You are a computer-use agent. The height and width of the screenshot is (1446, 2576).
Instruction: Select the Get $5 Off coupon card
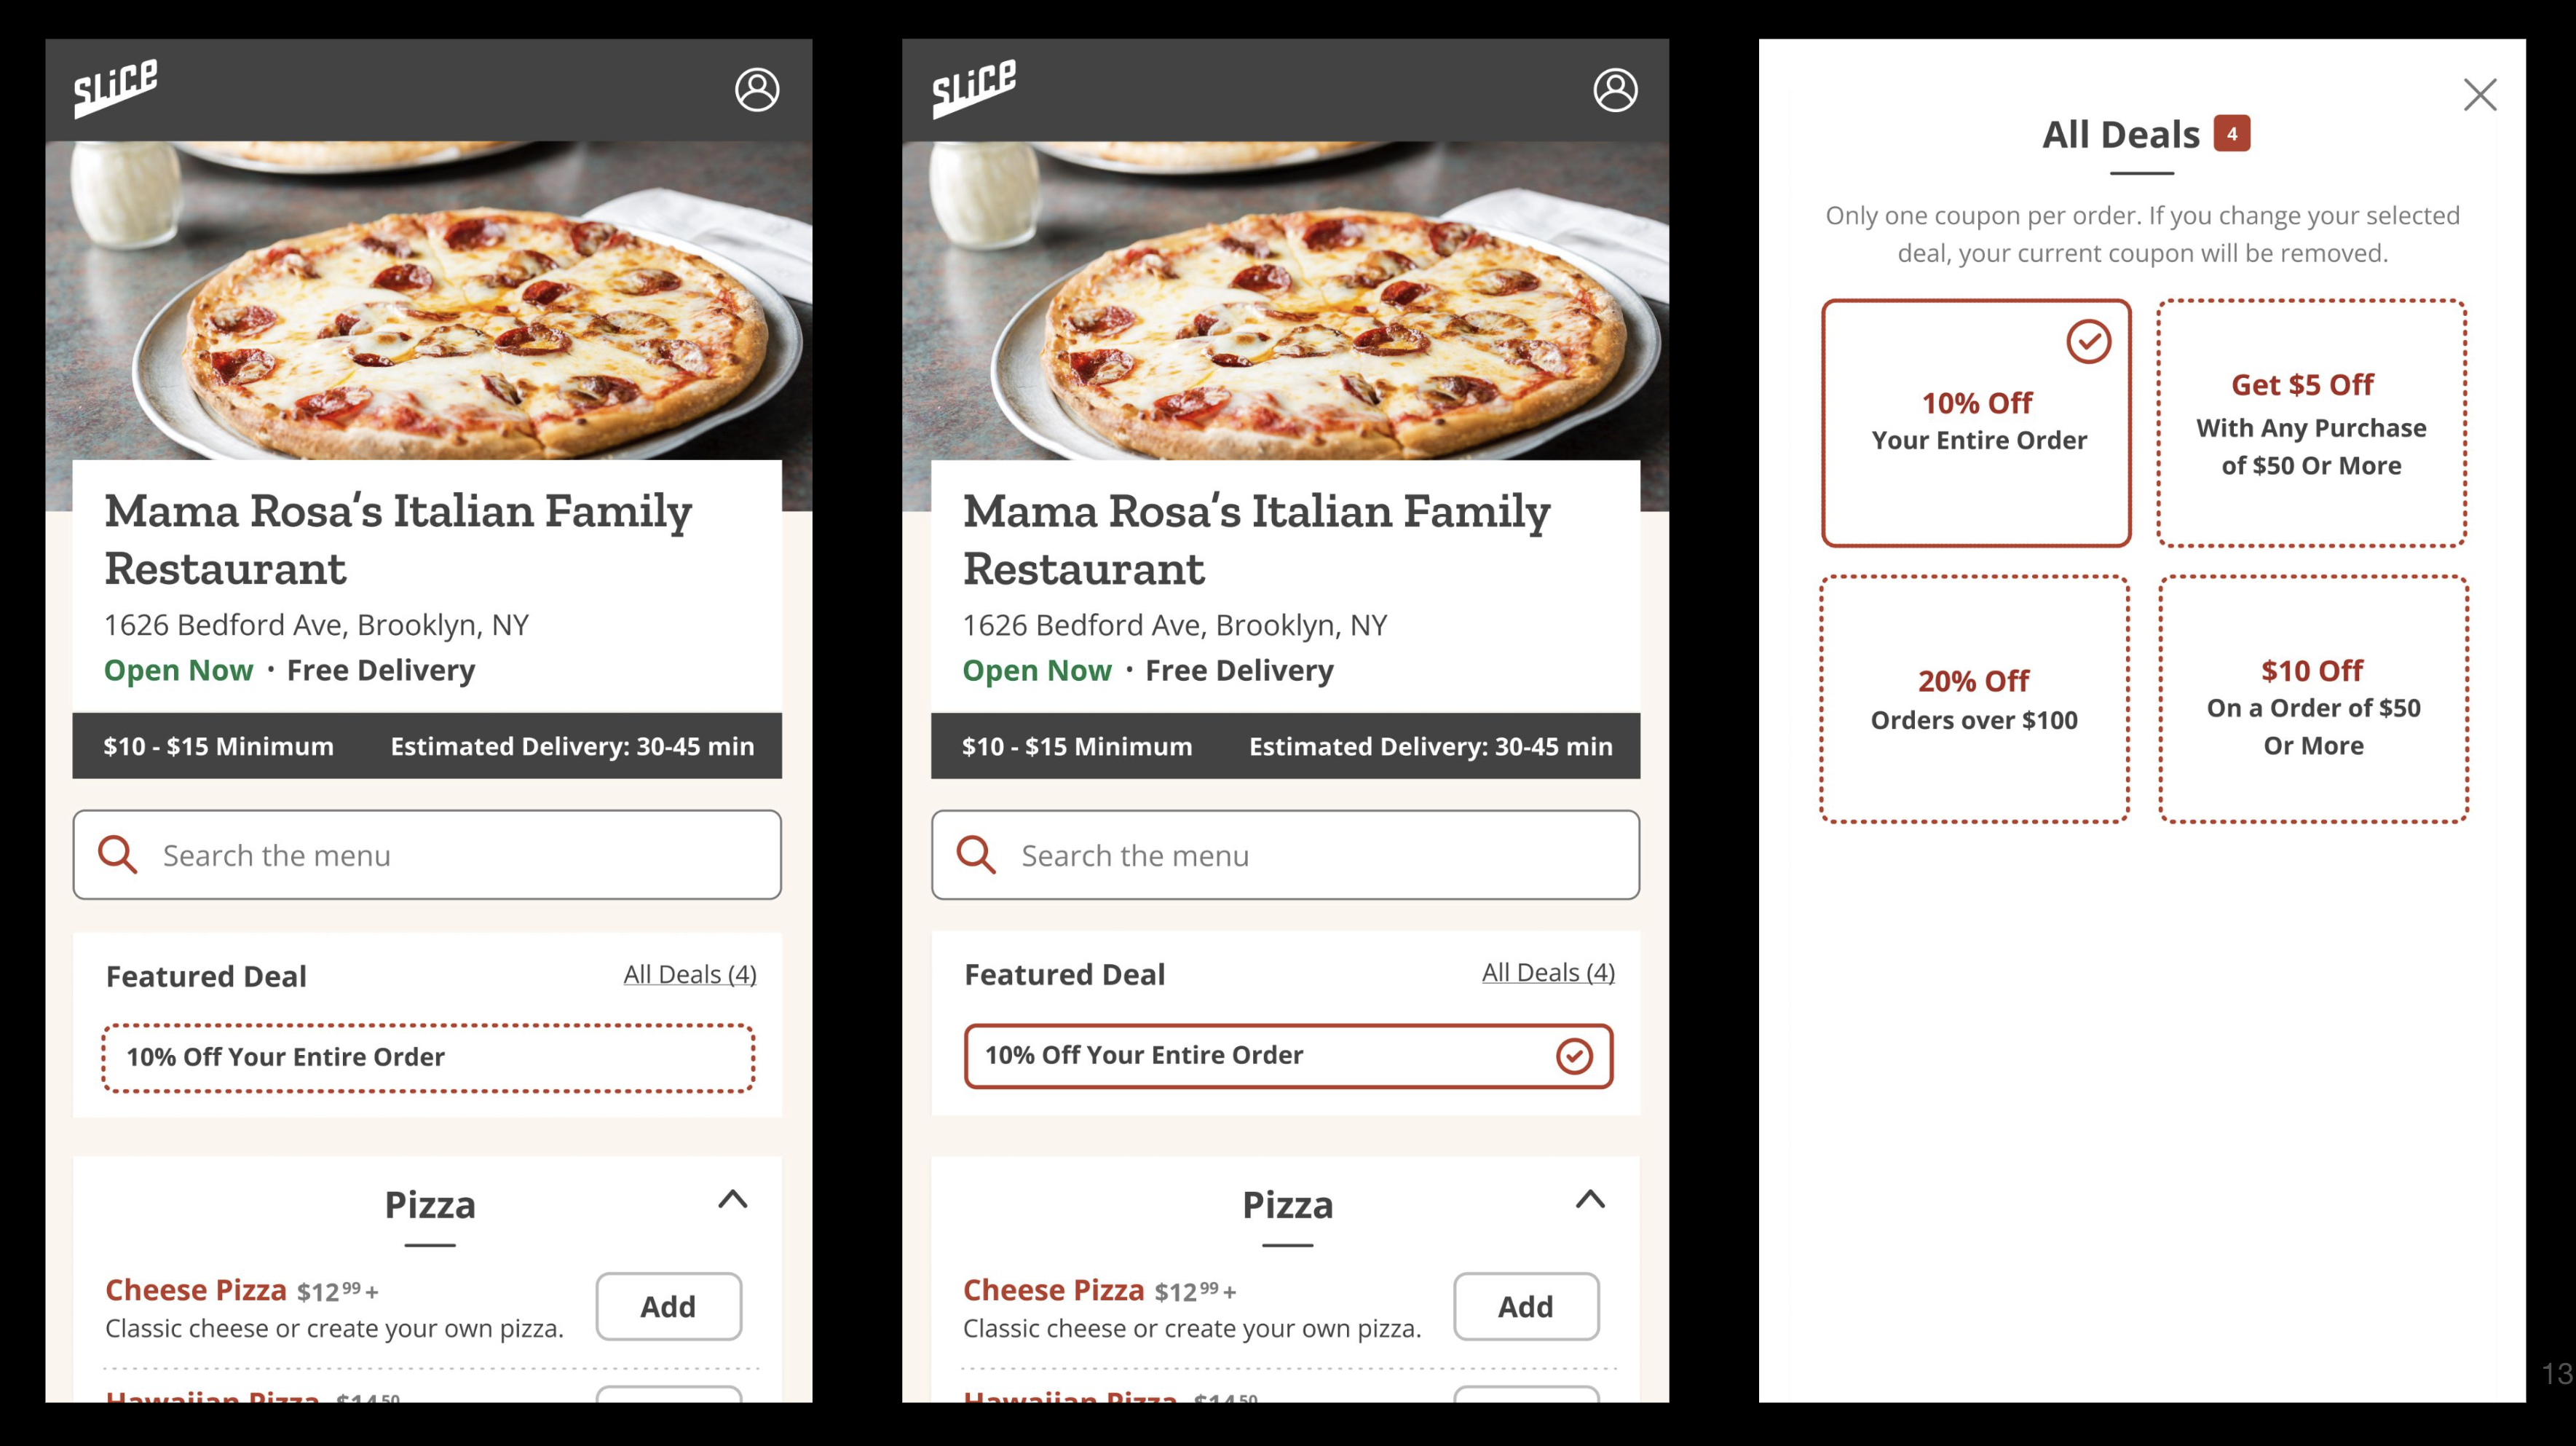[x=2311, y=423]
